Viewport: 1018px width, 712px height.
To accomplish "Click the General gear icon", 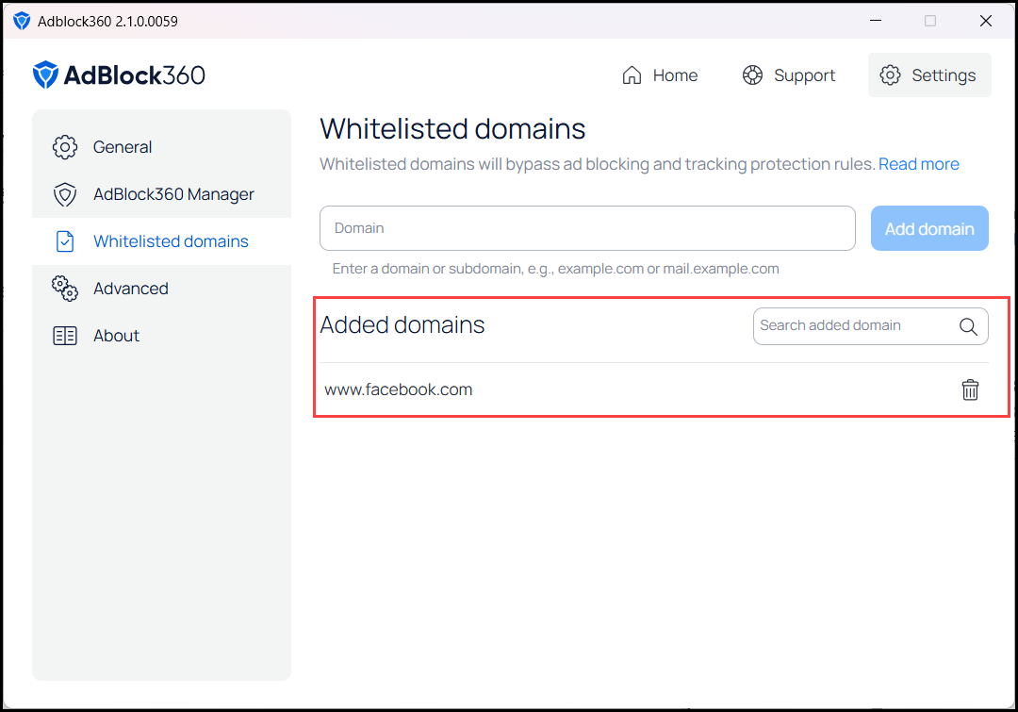I will [65, 147].
